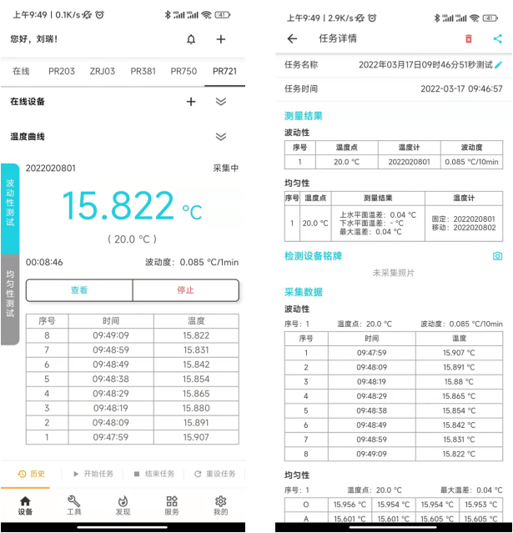Go back from 任务详情 screen
The width and height of the screenshot is (513, 533).
[292, 38]
